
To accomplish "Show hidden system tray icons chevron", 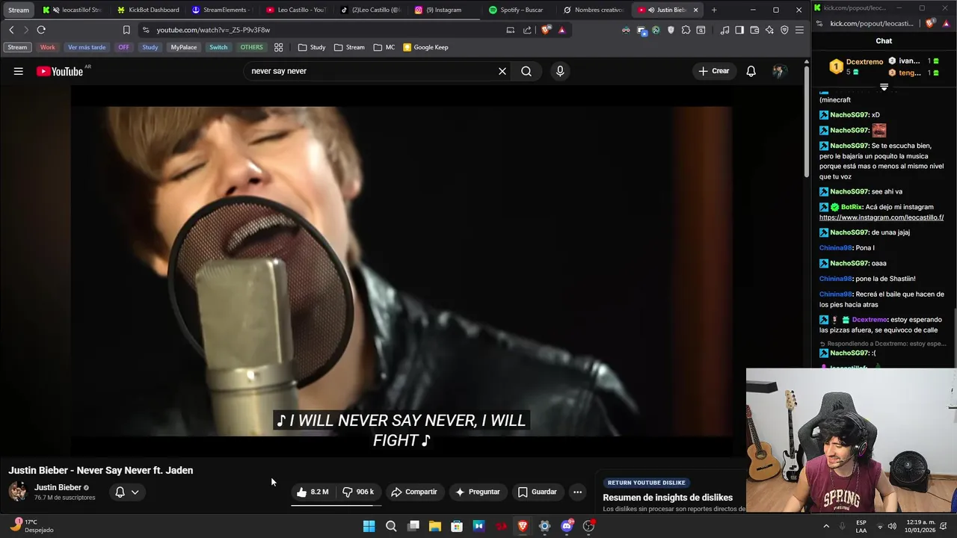I will click(826, 526).
